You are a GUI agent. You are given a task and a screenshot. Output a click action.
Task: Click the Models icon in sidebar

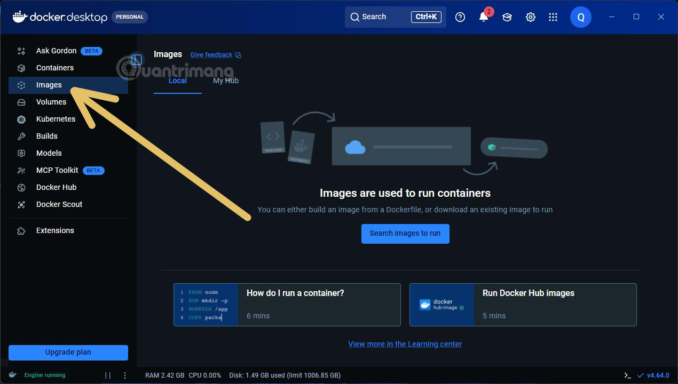(x=21, y=154)
